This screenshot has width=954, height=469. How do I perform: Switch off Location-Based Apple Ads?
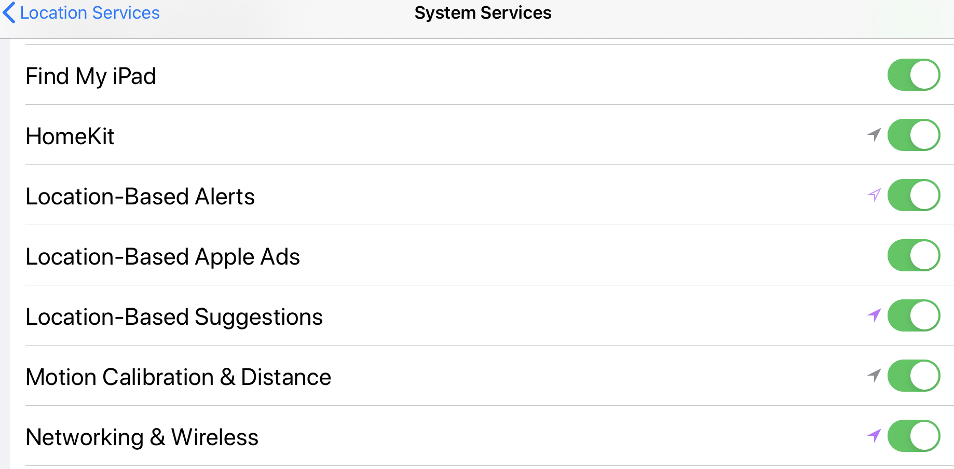coord(913,256)
